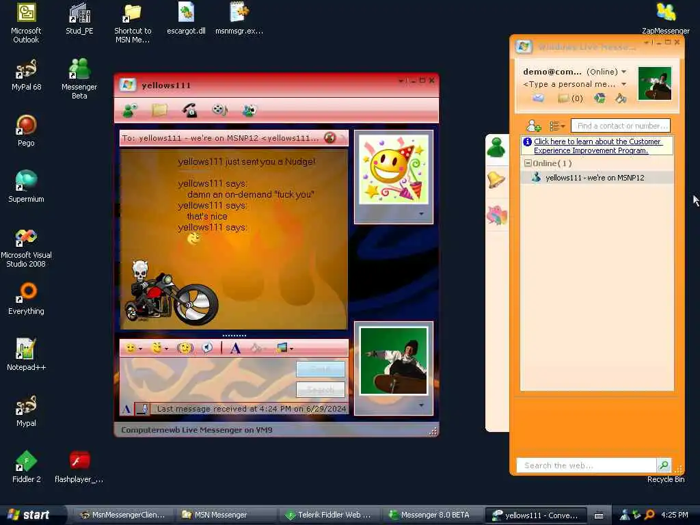Send a nudge to yellows111
This screenshot has width=700, height=525.
click(x=185, y=348)
